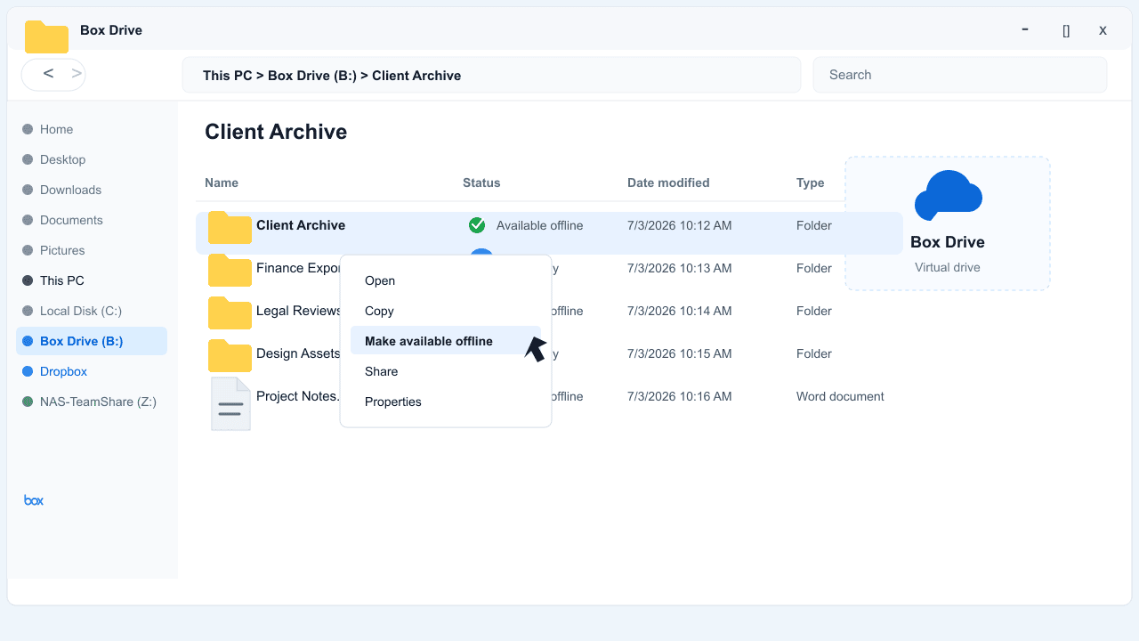
Task: Click the Client Archive page heading
Action: click(276, 132)
